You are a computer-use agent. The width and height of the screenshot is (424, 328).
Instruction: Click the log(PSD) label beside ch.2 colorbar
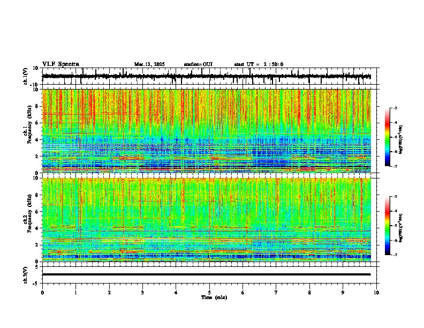(400, 228)
